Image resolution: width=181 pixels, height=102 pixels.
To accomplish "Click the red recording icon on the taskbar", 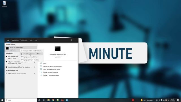I will point(133,100).
